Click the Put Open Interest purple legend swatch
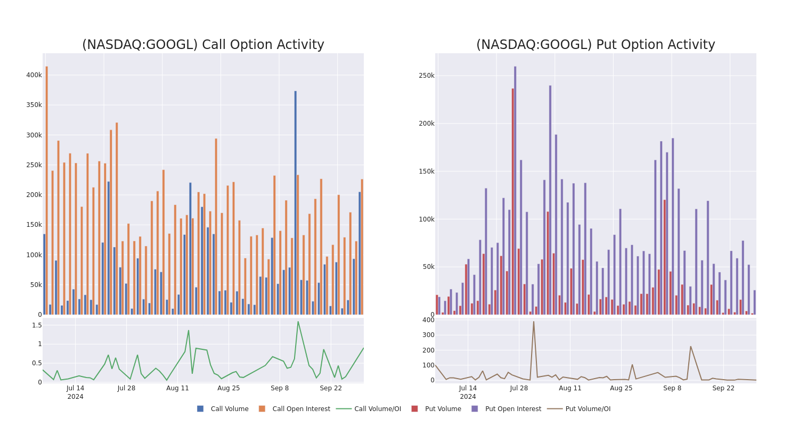 [475, 409]
